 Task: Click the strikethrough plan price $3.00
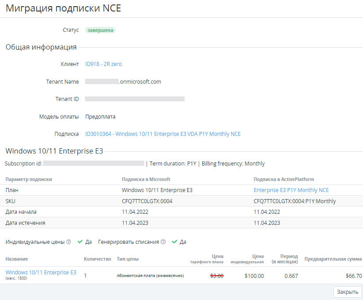[217, 276]
